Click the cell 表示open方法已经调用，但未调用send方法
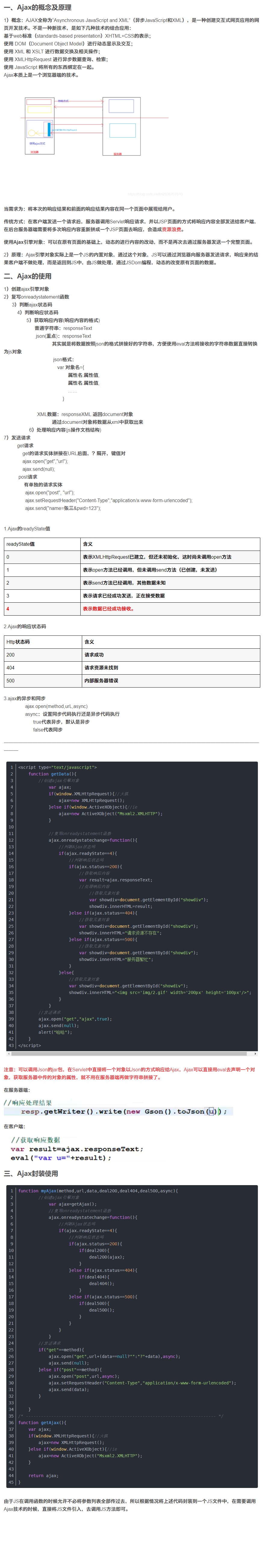This screenshot has width=263, height=1559. coord(171,570)
